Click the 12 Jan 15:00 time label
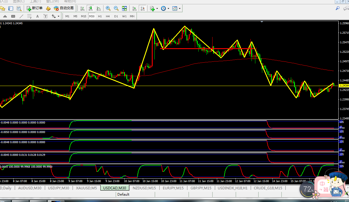The width and height of the screenshot is (349, 202). 261,181
